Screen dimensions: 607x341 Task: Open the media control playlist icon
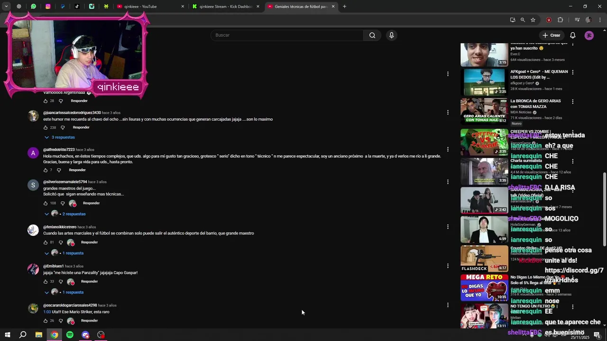577,20
